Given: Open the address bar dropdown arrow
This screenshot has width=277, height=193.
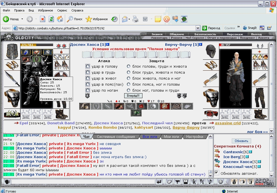Looking at the screenshot, I should pos(198,28).
